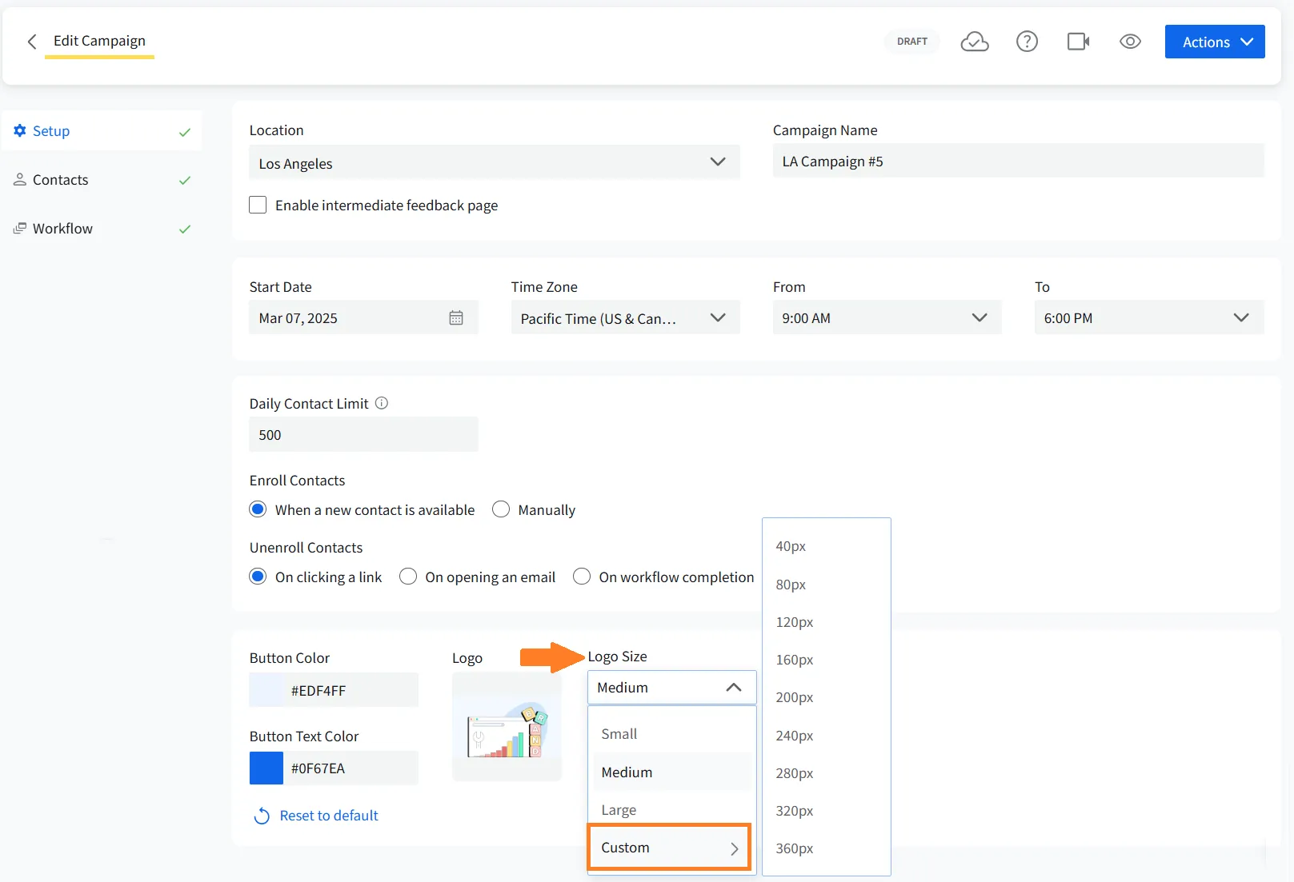Image resolution: width=1294 pixels, height=882 pixels.
Task: Select Manually for Enroll Contacts
Action: click(501, 509)
